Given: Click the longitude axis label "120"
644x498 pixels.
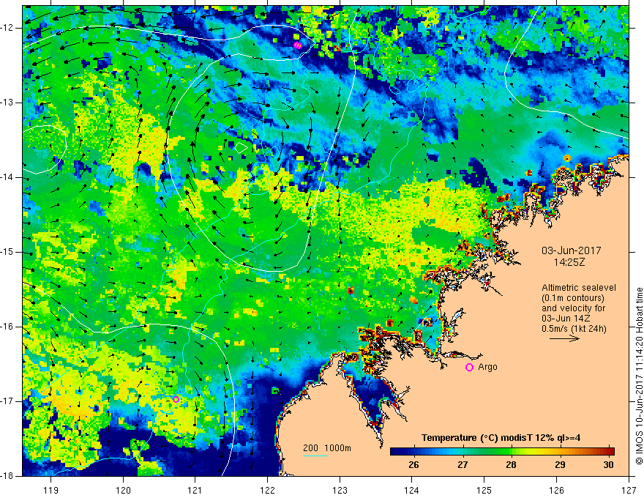Looking at the screenshot, I should (x=123, y=490).
